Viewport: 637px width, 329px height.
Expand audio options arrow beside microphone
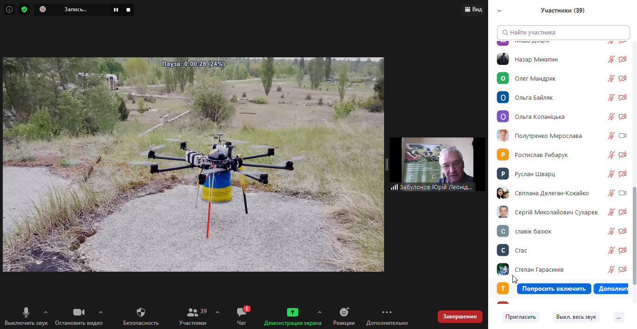point(45,312)
